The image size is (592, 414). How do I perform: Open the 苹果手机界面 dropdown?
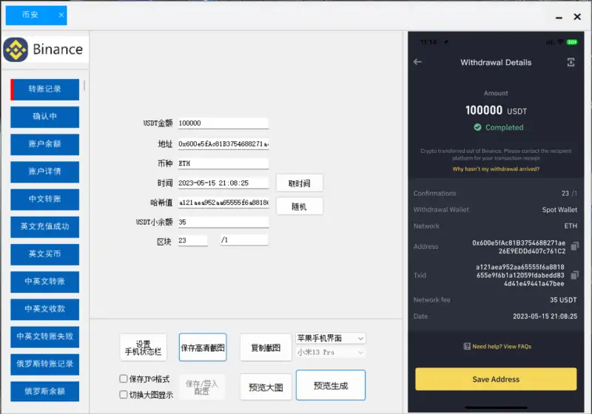click(330, 338)
